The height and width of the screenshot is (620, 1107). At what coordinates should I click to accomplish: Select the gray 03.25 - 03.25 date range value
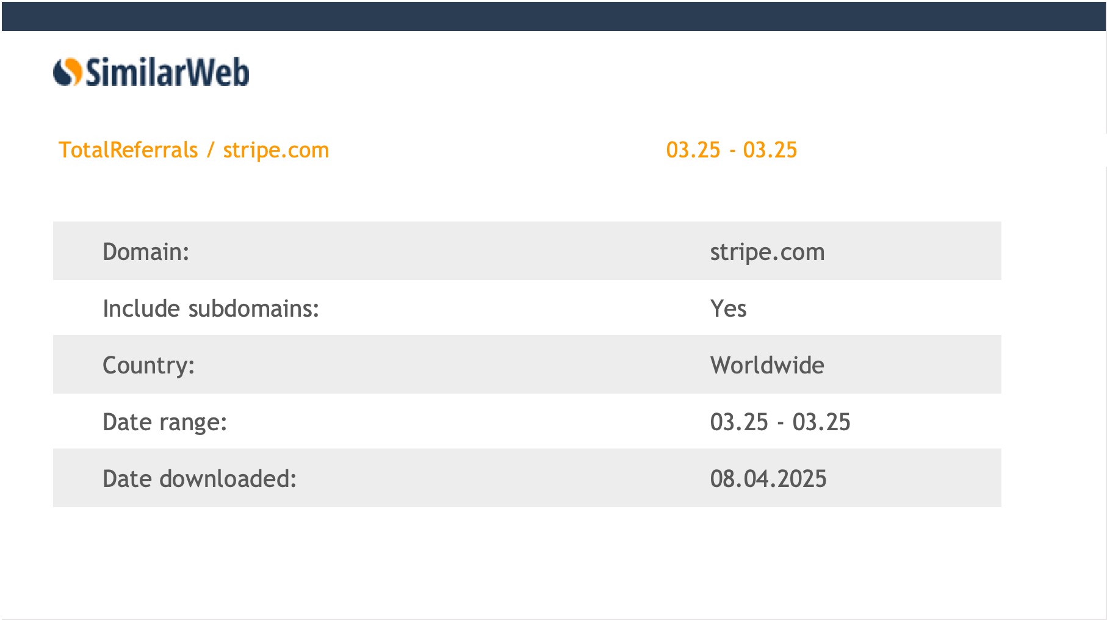click(780, 422)
